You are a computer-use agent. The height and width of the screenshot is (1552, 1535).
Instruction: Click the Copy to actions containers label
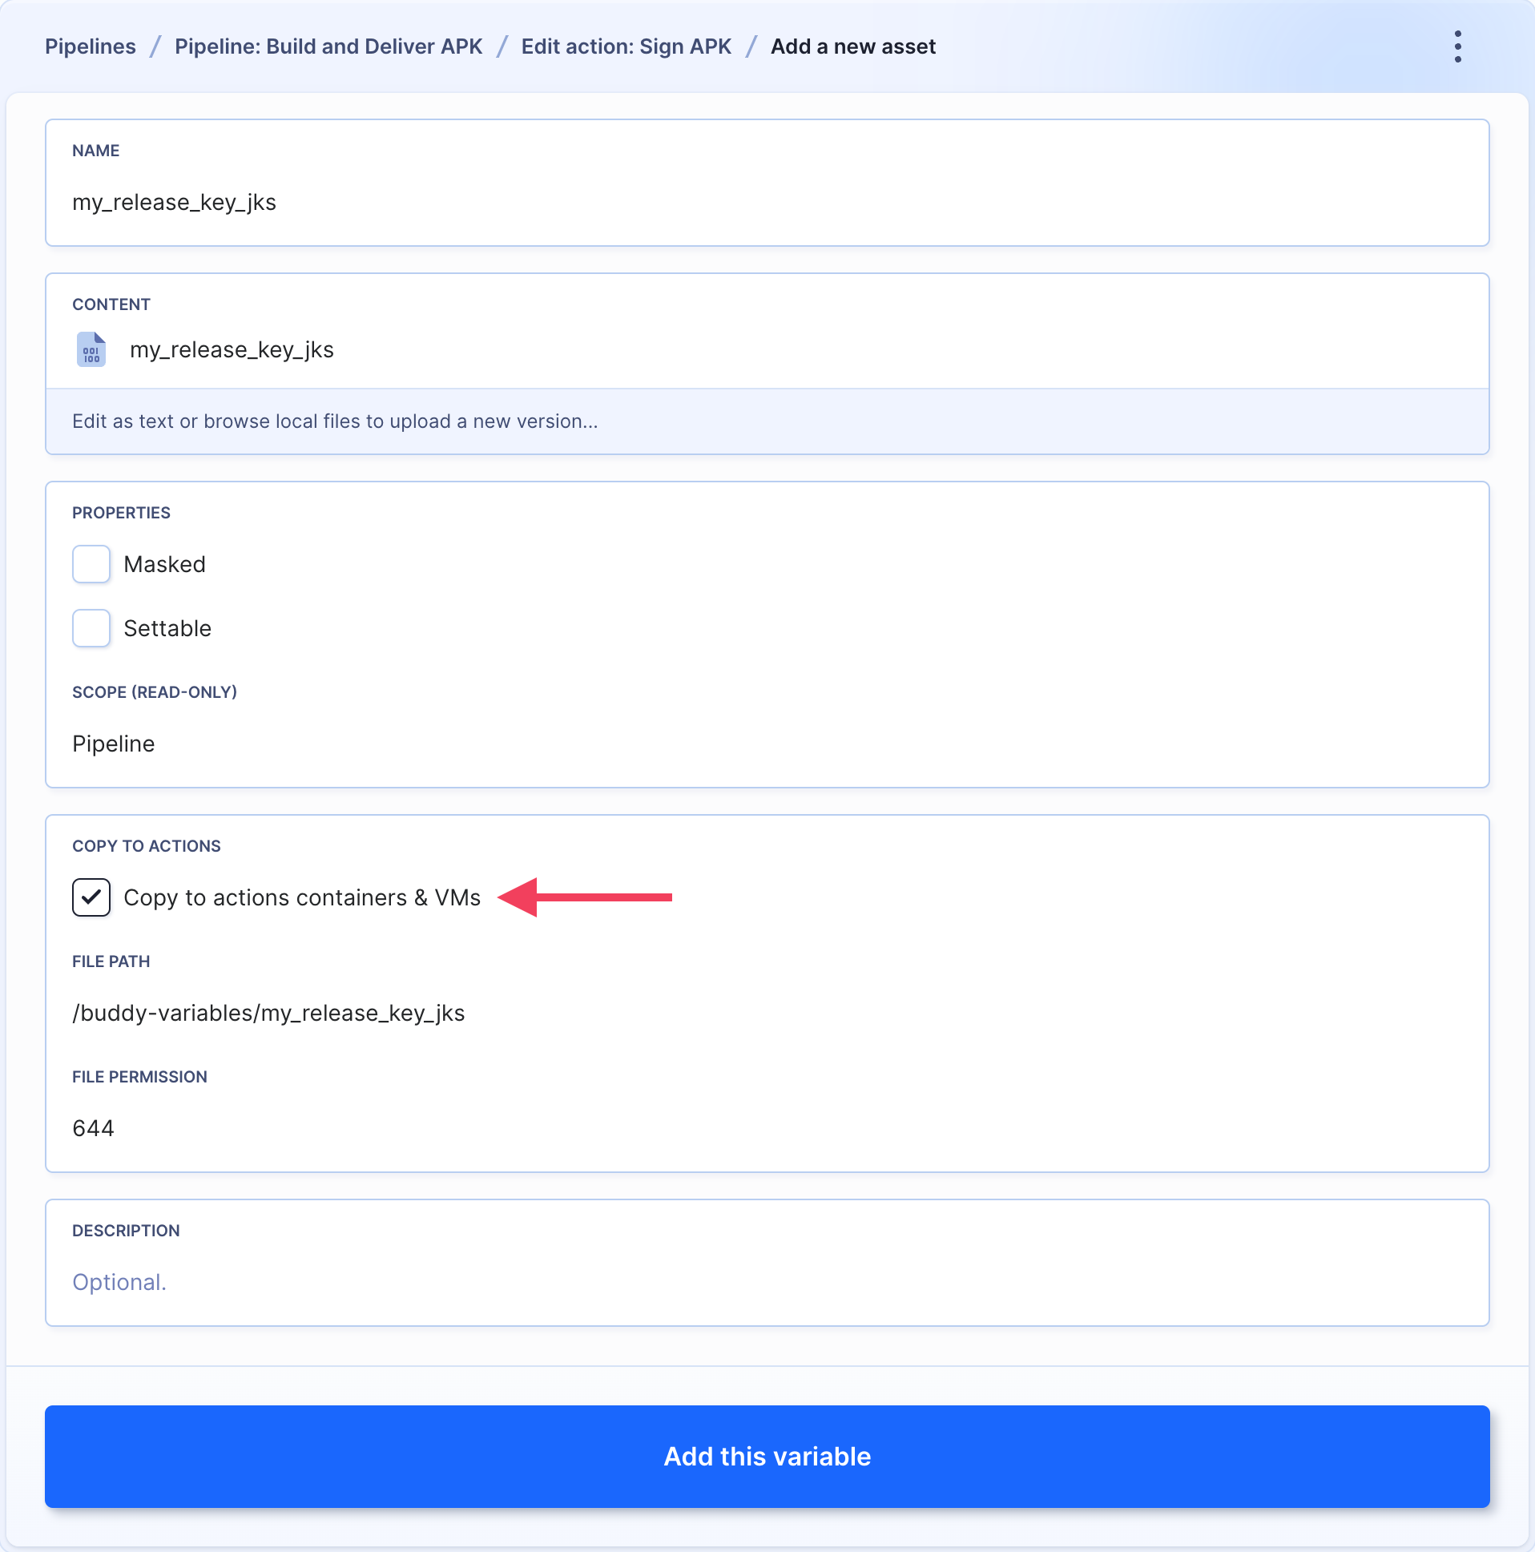click(302, 897)
